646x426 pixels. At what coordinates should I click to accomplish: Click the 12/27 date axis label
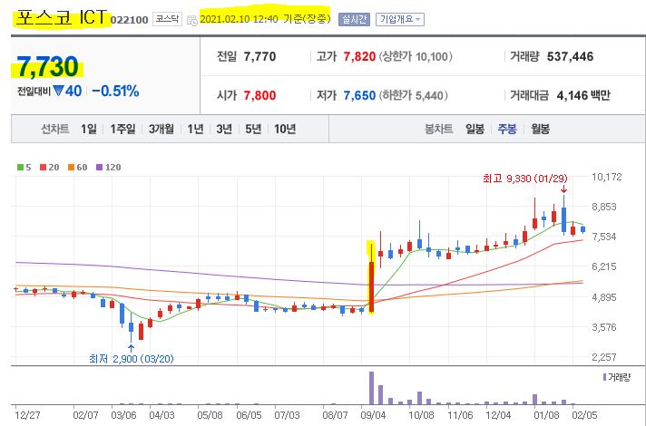(27, 415)
